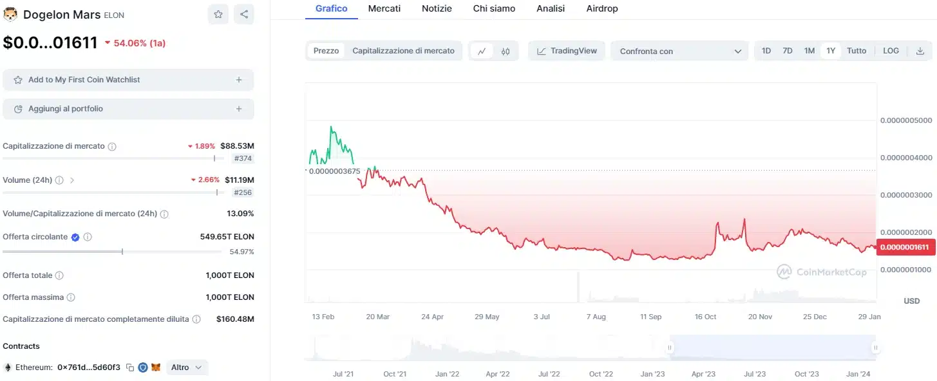The width and height of the screenshot is (937, 381).
Task: Click the 54.97% supply percentage
Action: (242, 252)
